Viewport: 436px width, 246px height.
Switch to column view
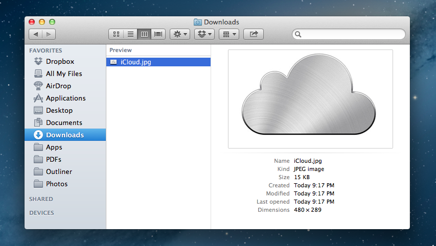(144, 34)
